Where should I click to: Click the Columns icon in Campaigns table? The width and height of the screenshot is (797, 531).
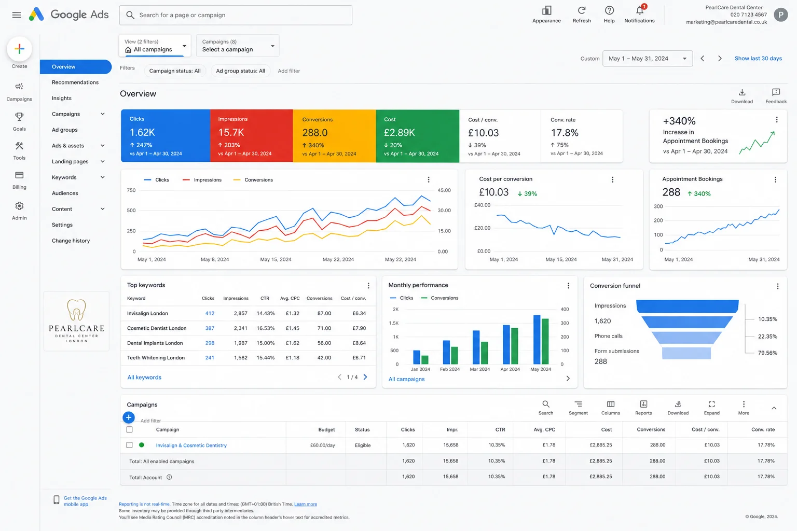[x=611, y=404]
